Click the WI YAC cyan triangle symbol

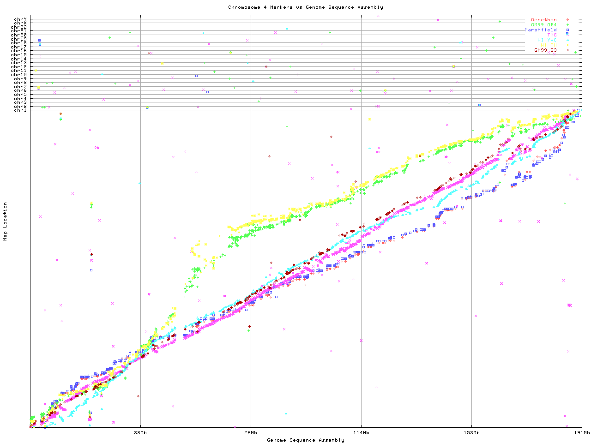pos(567,40)
